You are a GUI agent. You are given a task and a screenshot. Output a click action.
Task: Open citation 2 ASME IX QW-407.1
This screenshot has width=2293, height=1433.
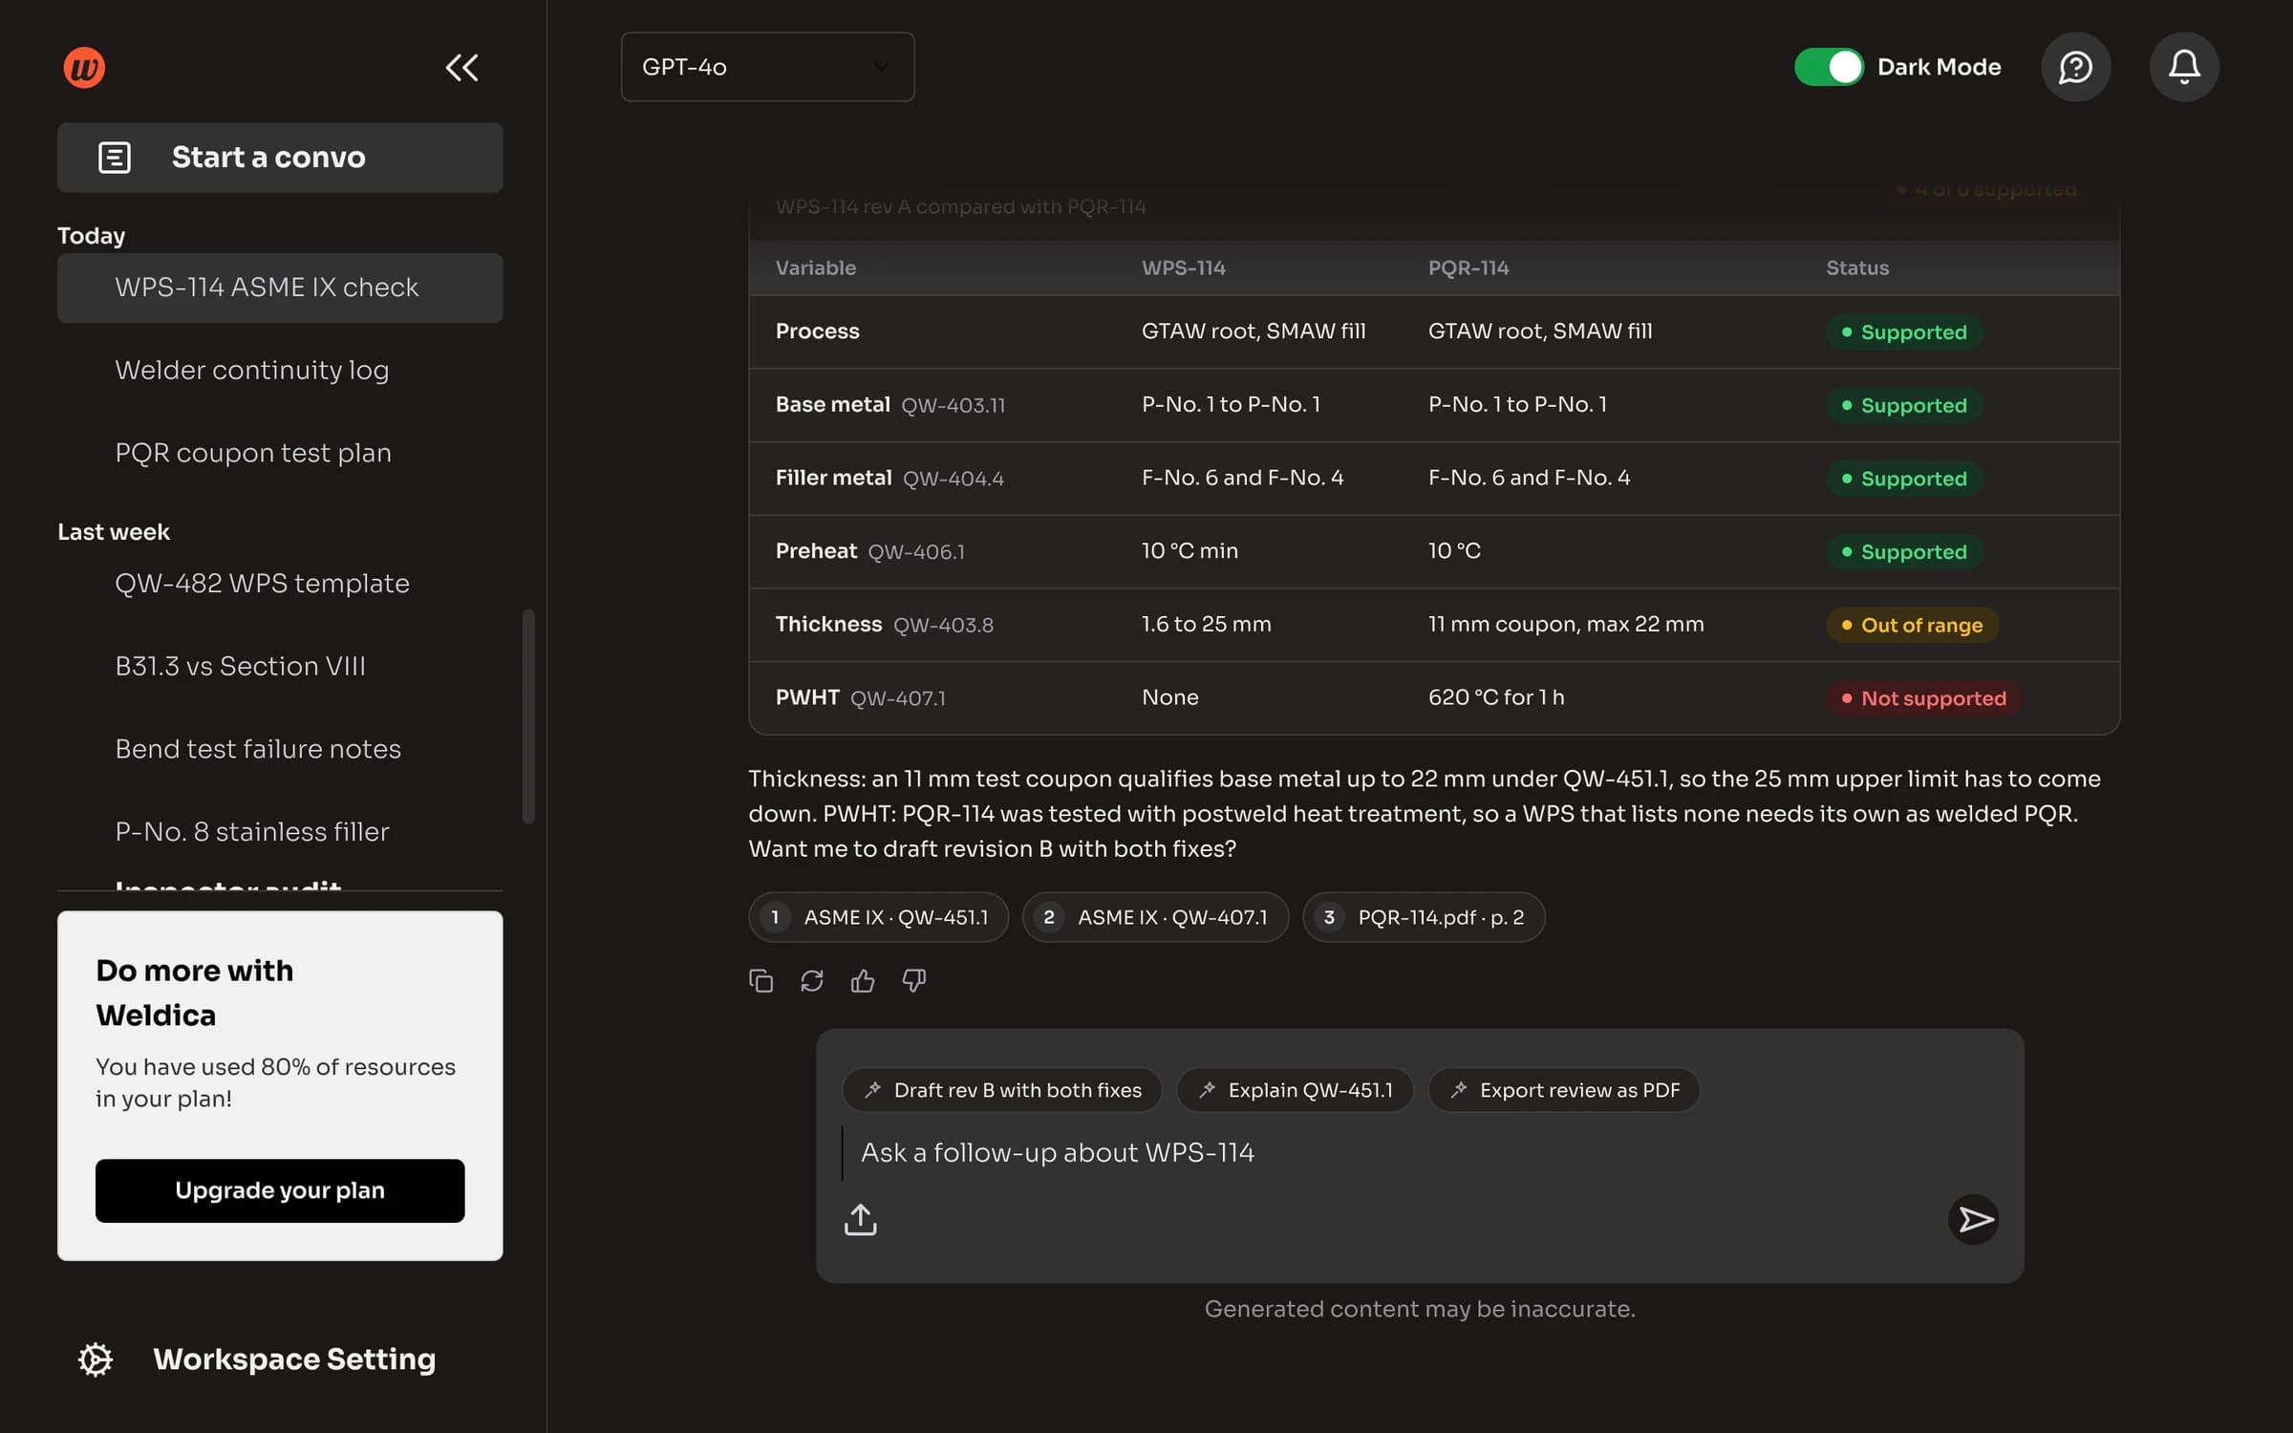(x=1155, y=917)
